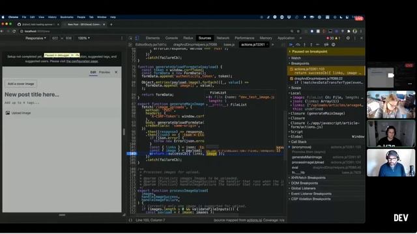417x234 pixels.
Task: Click the New post title input
Action: (x=32, y=94)
